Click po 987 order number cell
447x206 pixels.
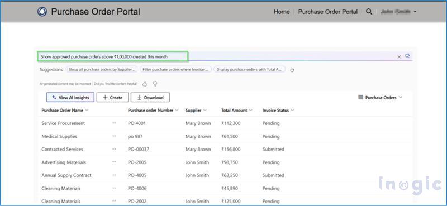(x=136, y=136)
